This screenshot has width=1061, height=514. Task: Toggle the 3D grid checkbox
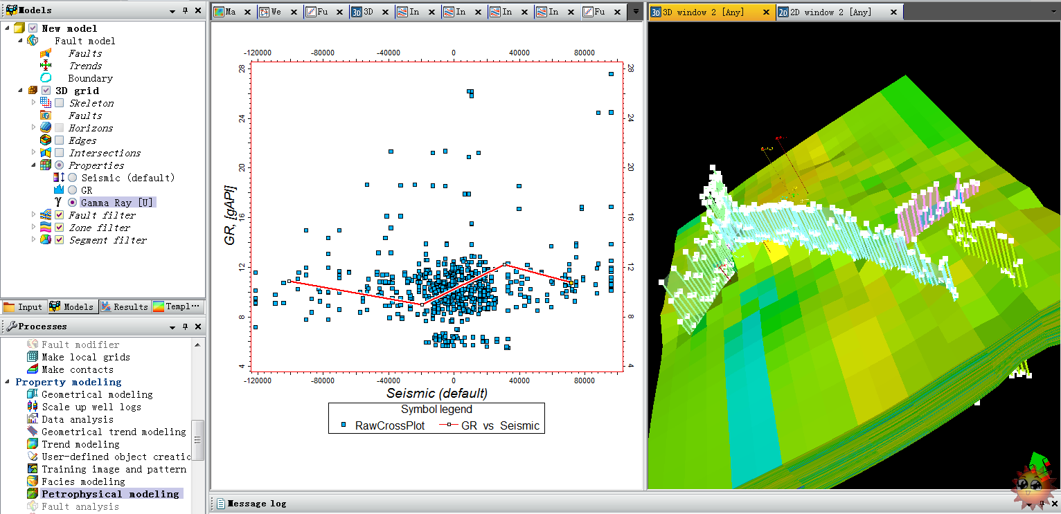pos(46,91)
